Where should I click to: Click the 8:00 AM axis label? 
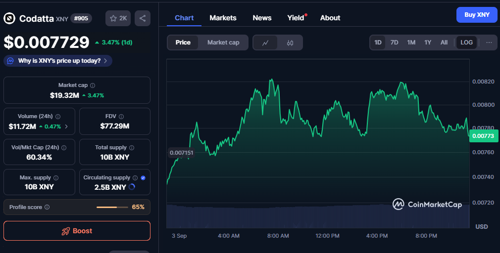tap(278, 236)
